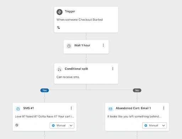Open the Wait 1 hour options menu
Viewport: 182px width, 139px height.
pyautogui.click(x=103, y=45)
